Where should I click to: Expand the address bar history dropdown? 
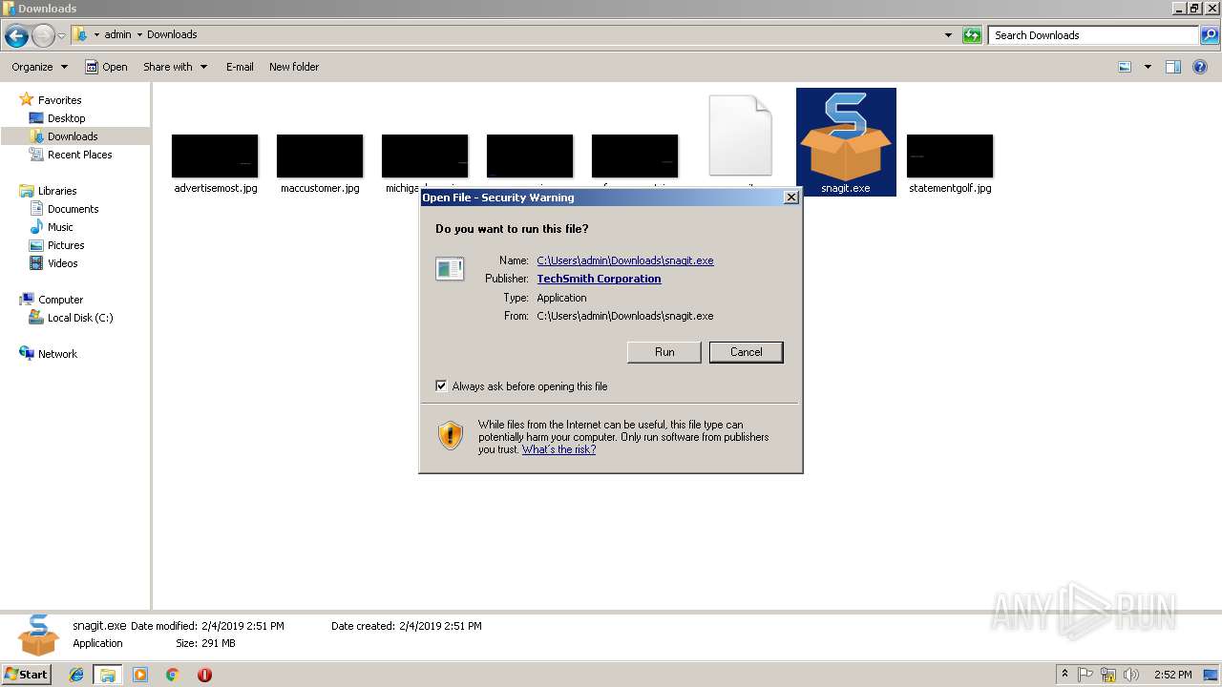click(948, 35)
